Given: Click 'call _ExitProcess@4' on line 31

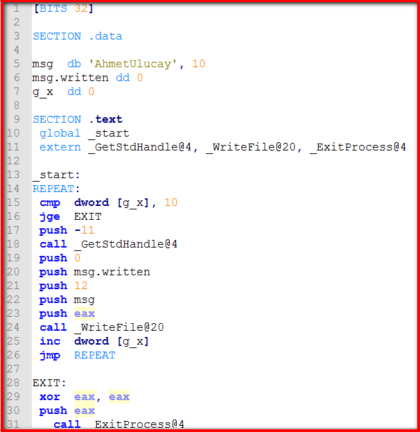Looking at the screenshot, I should tap(119, 424).
